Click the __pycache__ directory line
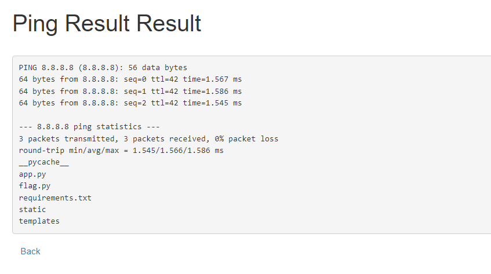Viewport: 491px width, 274px height. click(44, 162)
